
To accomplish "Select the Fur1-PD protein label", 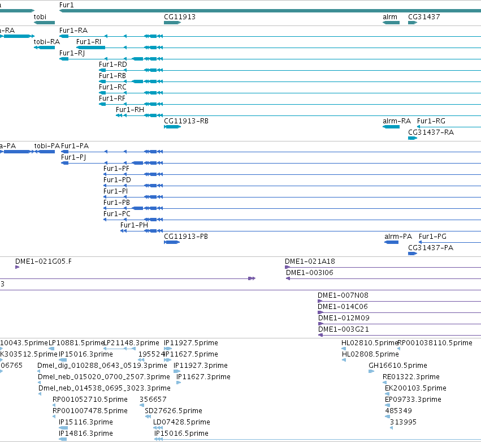I will [117, 180].
